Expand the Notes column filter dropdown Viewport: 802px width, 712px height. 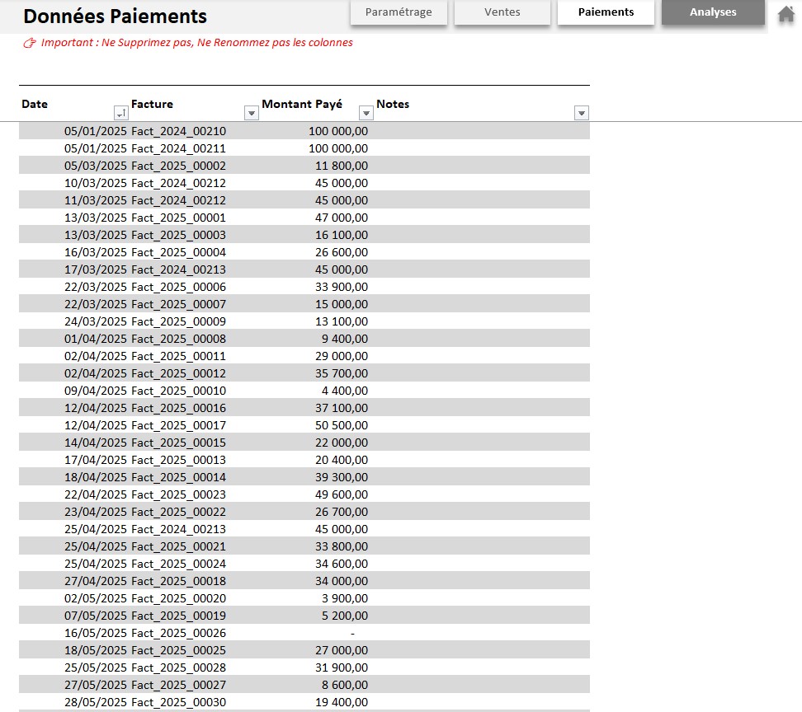click(581, 113)
